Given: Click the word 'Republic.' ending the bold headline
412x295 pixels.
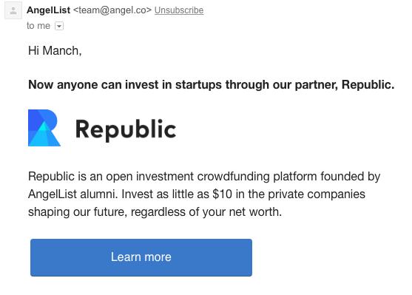Looking at the screenshot, I should pyautogui.click(x=368, y=84).
